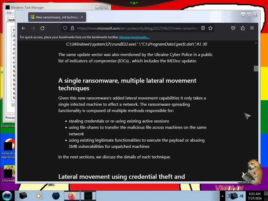Switch to Firefox on the taskbar
This screenshot has height=201, width=268.
72,196
